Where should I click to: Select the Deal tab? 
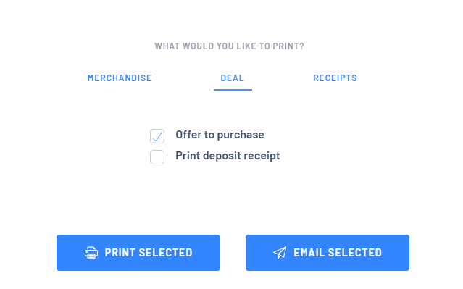coord(233,78)
